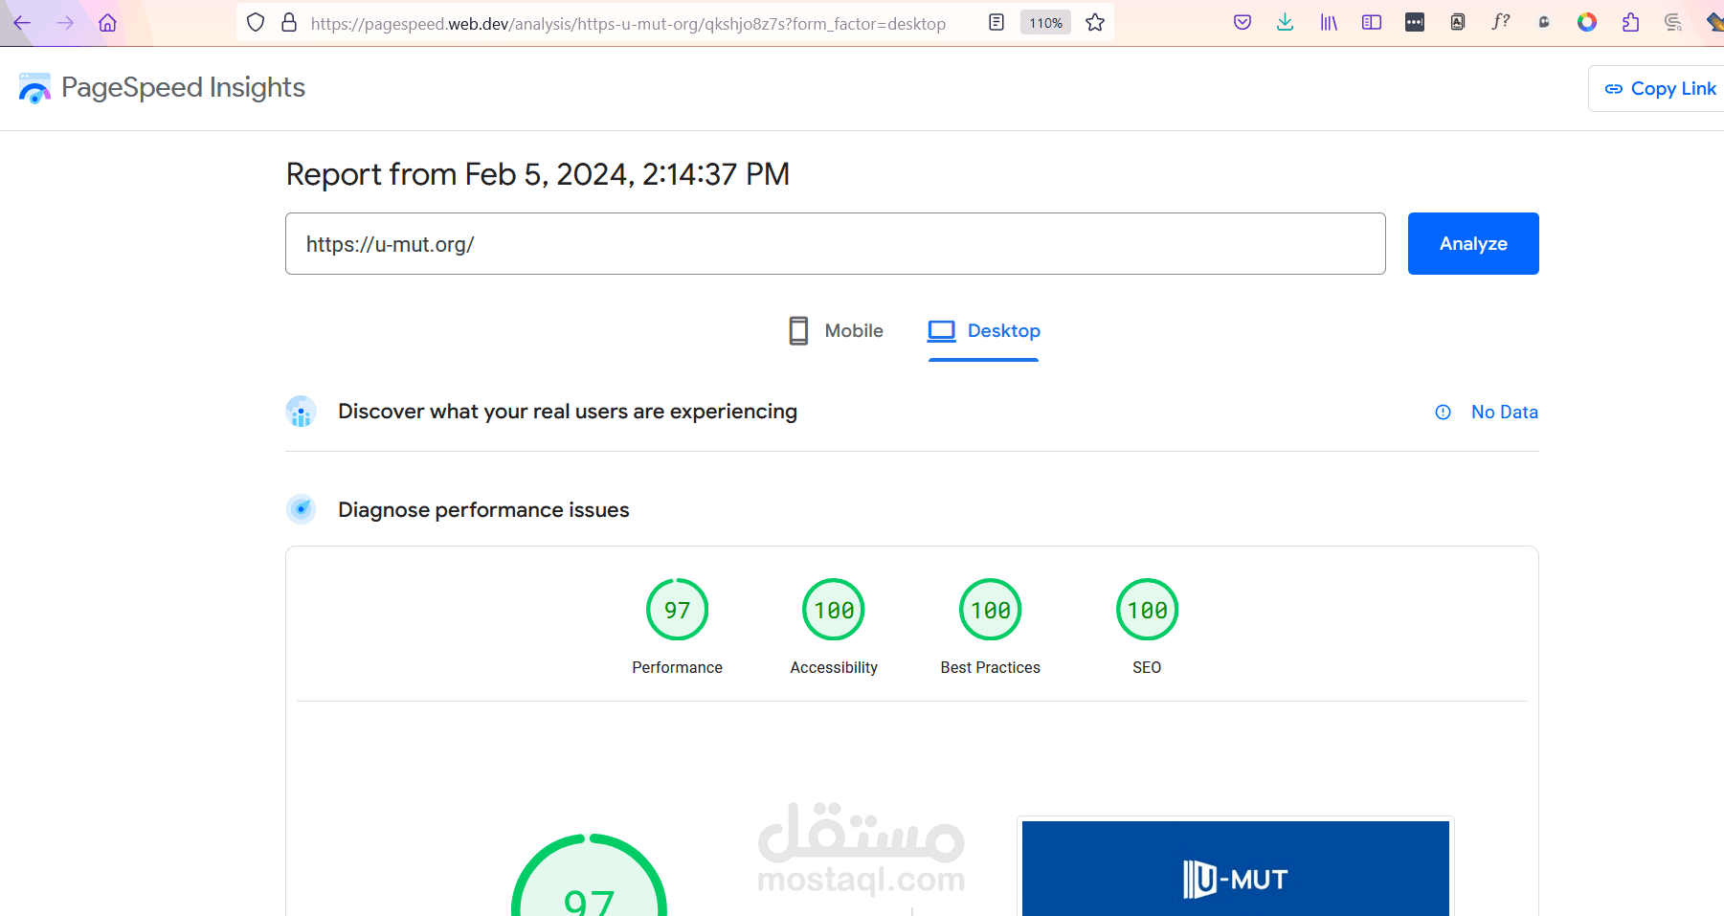The width and height of the screenshot is (1724, 916).
Task: Copy the report link
Action: click(x=1660, y=89)
